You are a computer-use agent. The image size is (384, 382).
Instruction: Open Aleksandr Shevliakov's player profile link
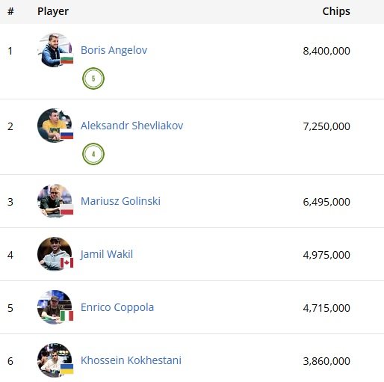click(x=131, y=126)
